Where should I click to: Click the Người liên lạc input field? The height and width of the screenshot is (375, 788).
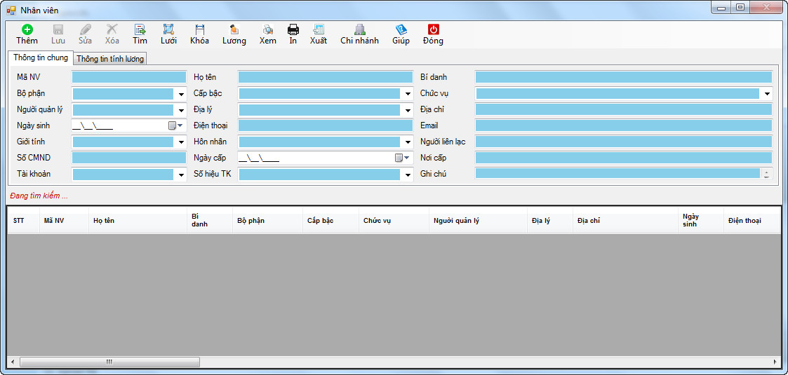tap(624, 142)
